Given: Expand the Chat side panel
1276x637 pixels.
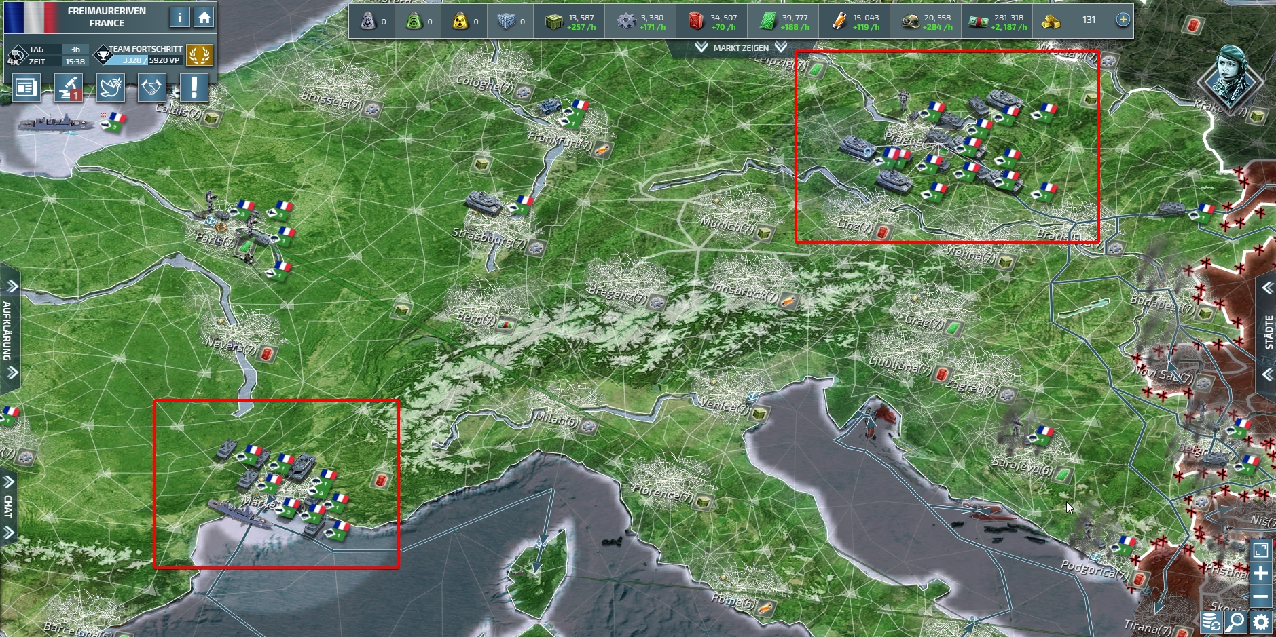Looking at the screenshot, I should click(9, 507).
